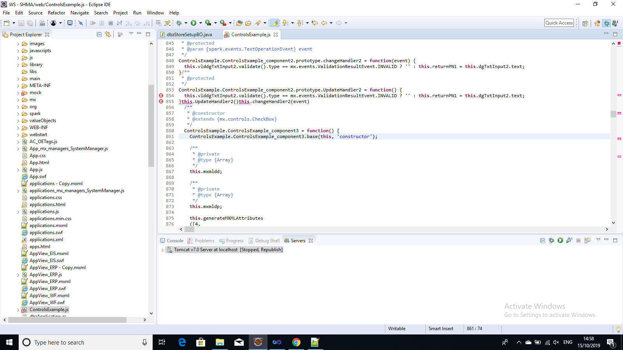Collapse all nodes in Project Explorer

click(x=99, y=34)
